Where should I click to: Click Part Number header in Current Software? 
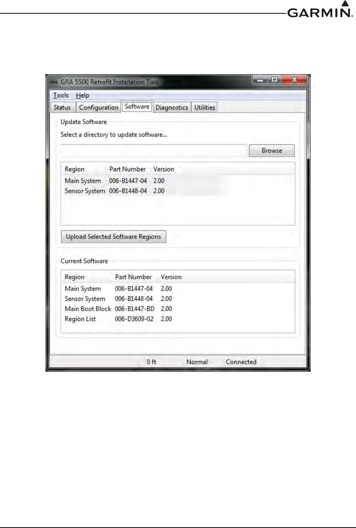(x=133, y=277)
